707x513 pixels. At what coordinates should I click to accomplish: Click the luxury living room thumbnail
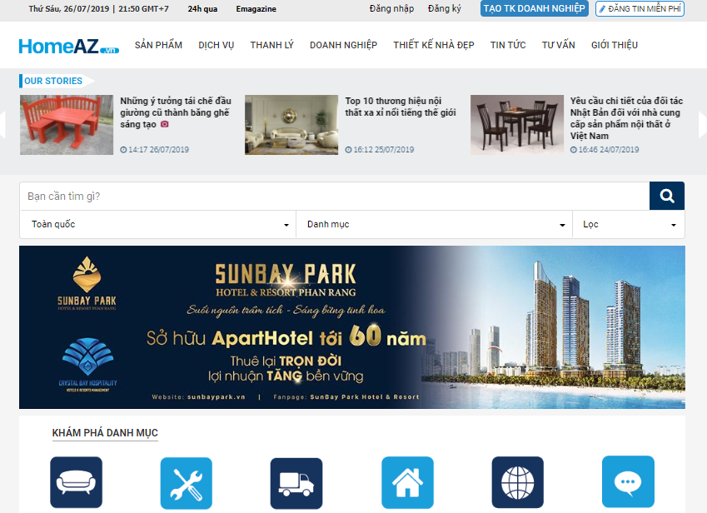click(x=291, y=125)
